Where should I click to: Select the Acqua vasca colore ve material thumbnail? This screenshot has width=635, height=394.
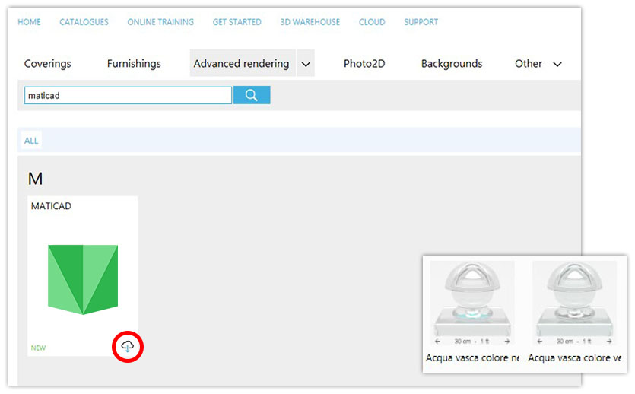click(574, 303)
